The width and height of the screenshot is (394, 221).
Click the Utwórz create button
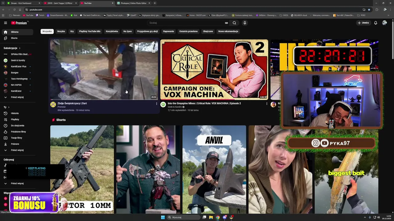[x=363, y=23]
